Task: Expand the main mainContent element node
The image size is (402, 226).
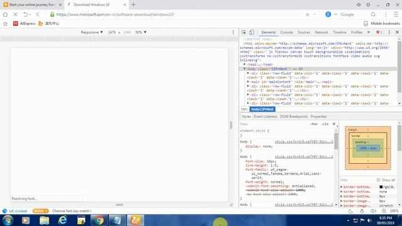Action: (248, 82)
